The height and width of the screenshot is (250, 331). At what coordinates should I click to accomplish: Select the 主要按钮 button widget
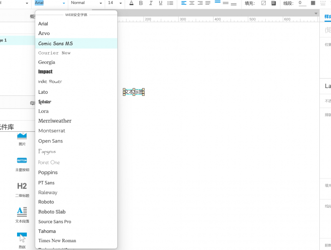point(22,161)
